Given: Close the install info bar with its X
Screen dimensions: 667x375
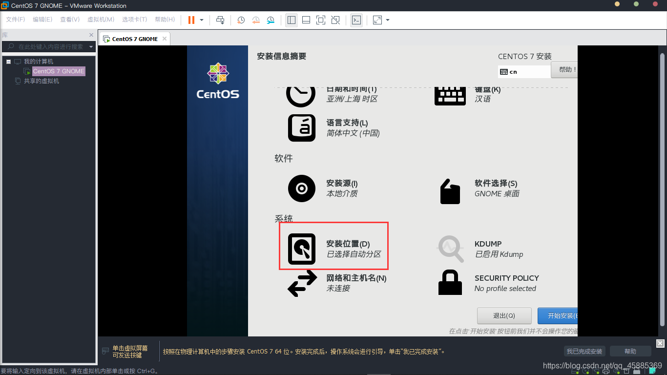Looking at the screenshot, I should 660,343.
